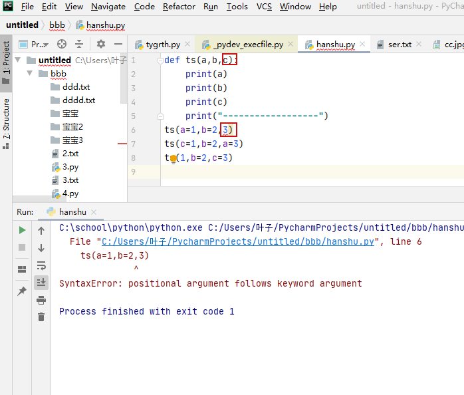Select 3.txt in project tree

(x=65, y=180)
